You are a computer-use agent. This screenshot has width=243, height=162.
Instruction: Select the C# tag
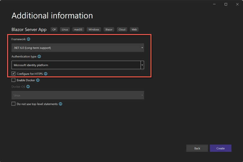[54, 29]
